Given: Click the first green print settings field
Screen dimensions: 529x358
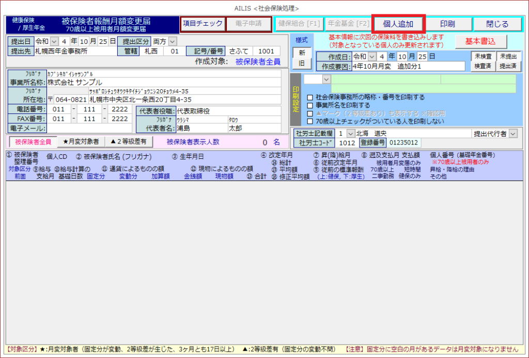Looking at the screenshot, I should click(x=385, y=79).
